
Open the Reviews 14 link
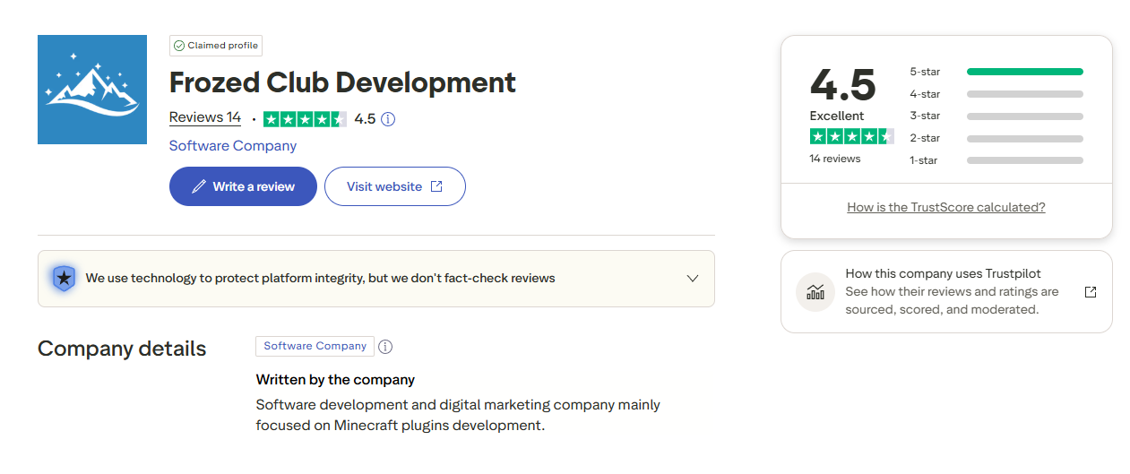pyautogui.click(x=205, y=117)
